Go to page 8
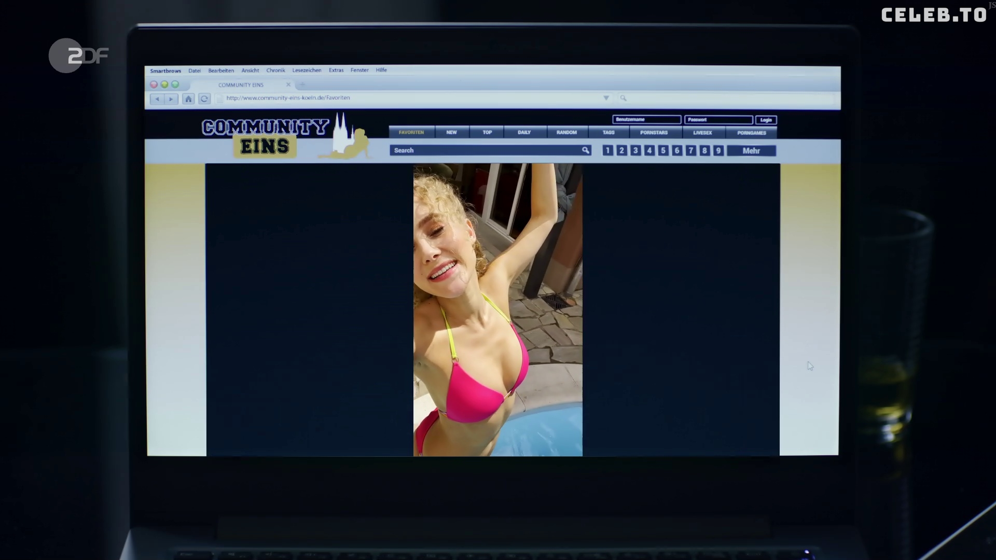Image resolution: width=996 pixels, height=560 pixels. coord(704,150)
